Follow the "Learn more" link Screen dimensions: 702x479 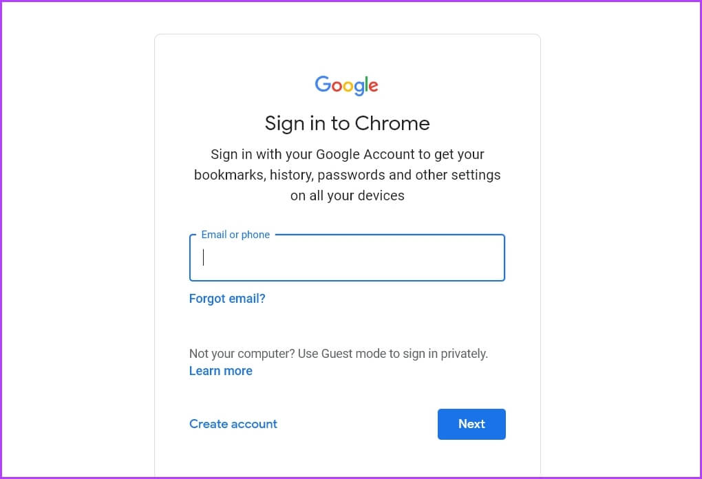[220, 371]
